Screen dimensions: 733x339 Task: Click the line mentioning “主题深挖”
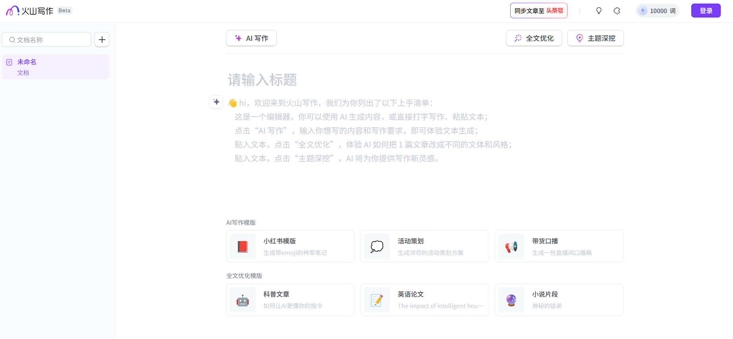pos(337,159)
